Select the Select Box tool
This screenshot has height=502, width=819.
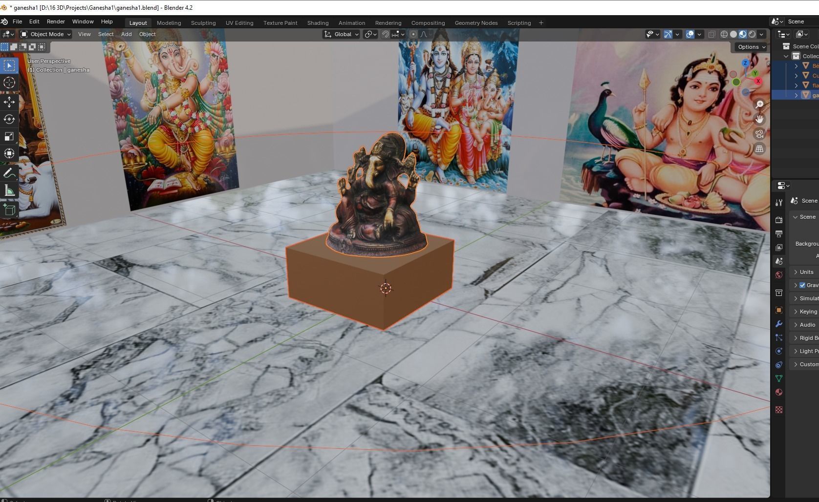click(9, 65)
